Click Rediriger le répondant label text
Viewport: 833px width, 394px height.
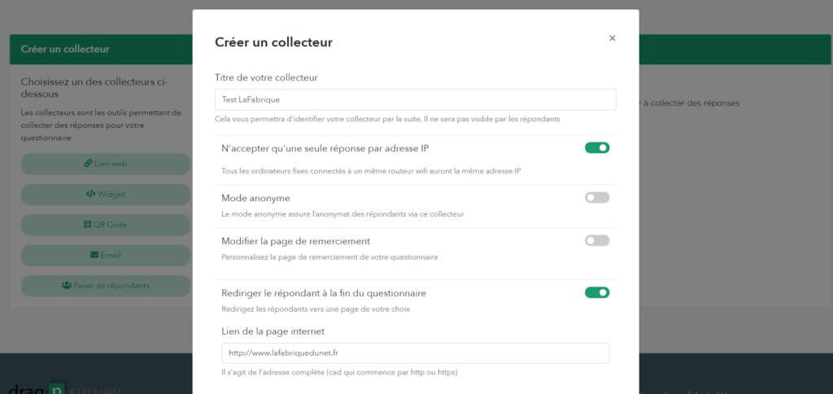point(323,293)
